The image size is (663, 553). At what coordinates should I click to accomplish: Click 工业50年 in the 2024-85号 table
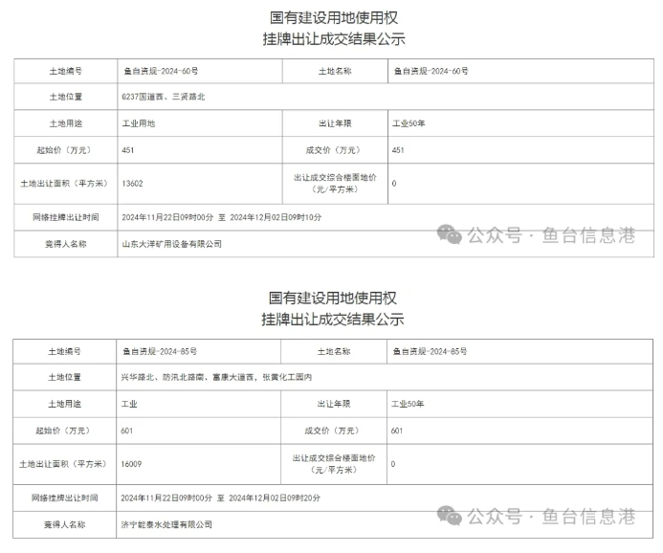tap(408, 404)
